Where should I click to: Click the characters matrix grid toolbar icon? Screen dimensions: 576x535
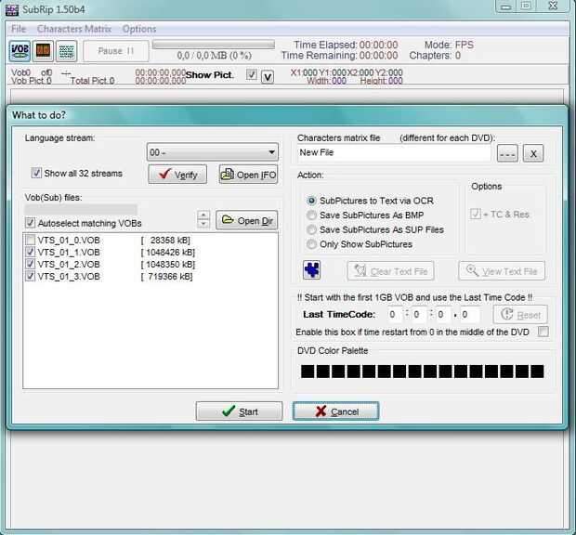coord(67,51)
